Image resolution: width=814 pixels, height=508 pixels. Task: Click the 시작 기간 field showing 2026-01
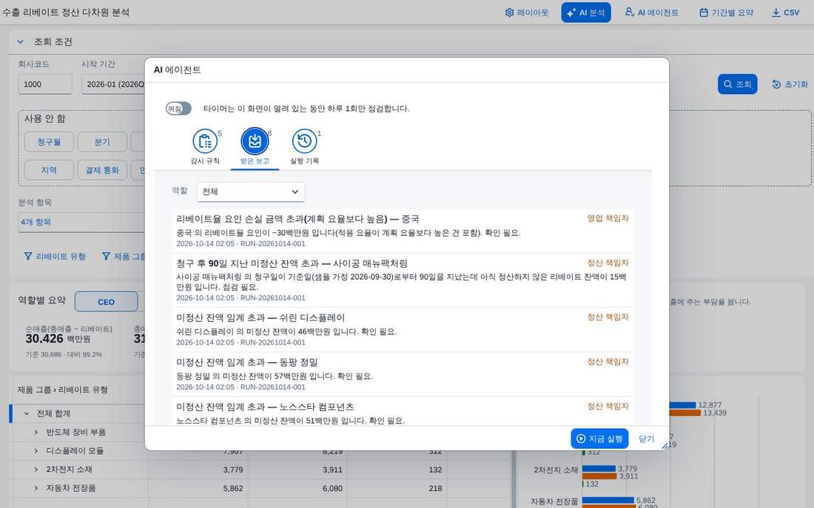112,84
